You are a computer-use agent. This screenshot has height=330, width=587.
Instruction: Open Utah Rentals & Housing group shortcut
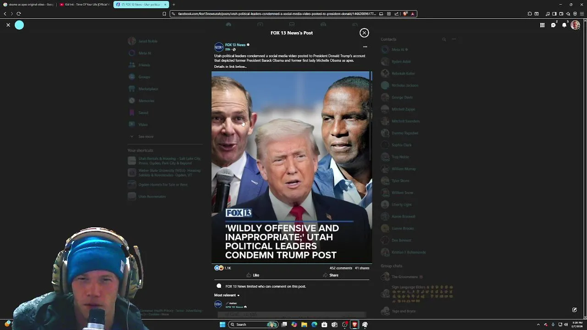point(165,161)
